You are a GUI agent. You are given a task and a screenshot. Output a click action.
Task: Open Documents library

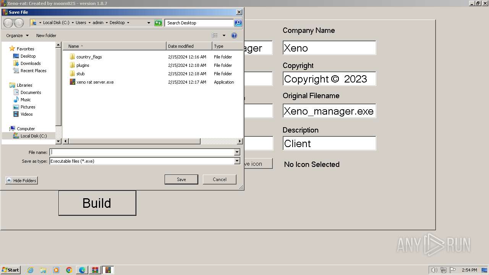pos(31,92)
